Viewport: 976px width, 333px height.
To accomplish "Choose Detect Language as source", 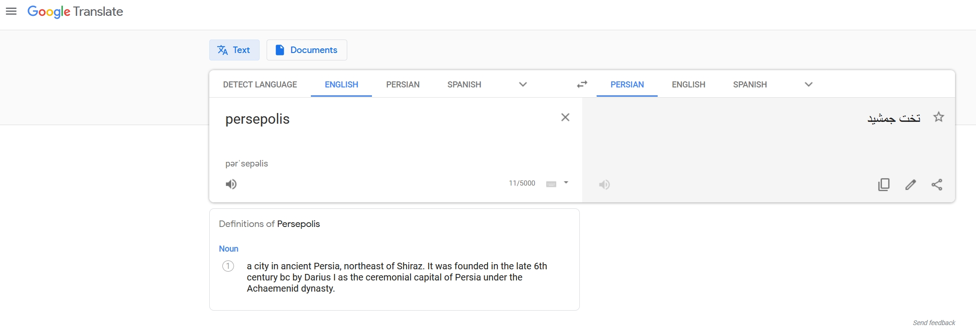I will click(260, 85).
